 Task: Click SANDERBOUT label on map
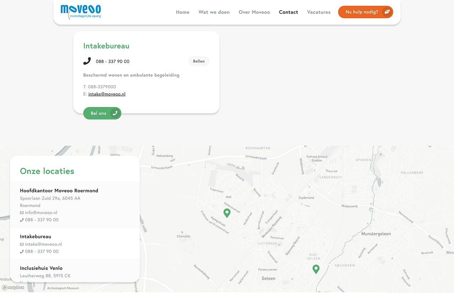point(331,177)
